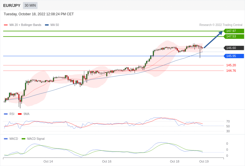This screenshot has height=166, width=245.
Task: Click the 'Oct 18' date axis label
Action: coord(175,161)
